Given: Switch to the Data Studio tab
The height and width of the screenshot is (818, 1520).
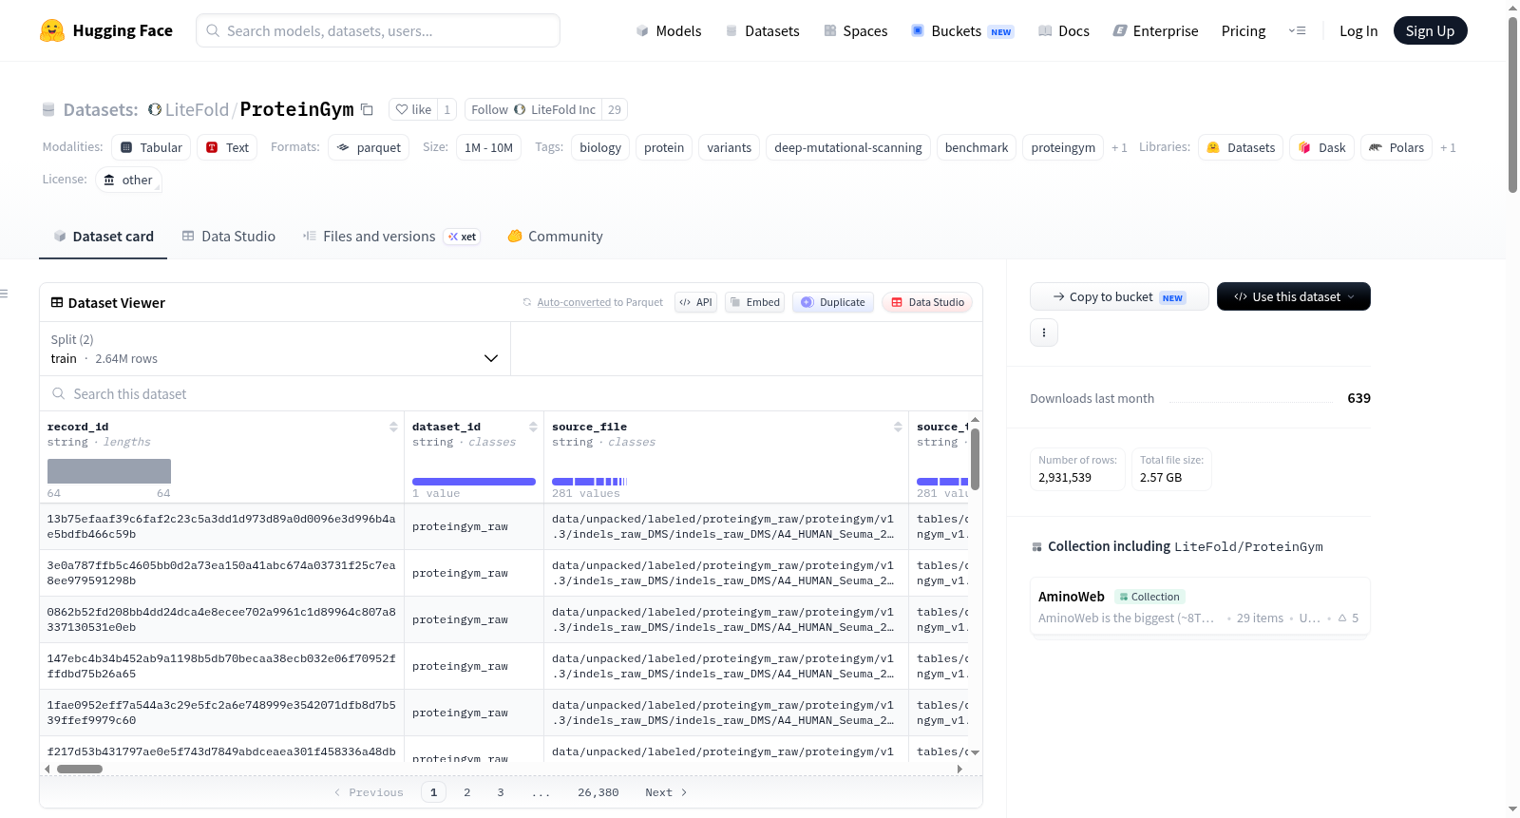Looking at the screenshot, I should [x=229, y=236].
